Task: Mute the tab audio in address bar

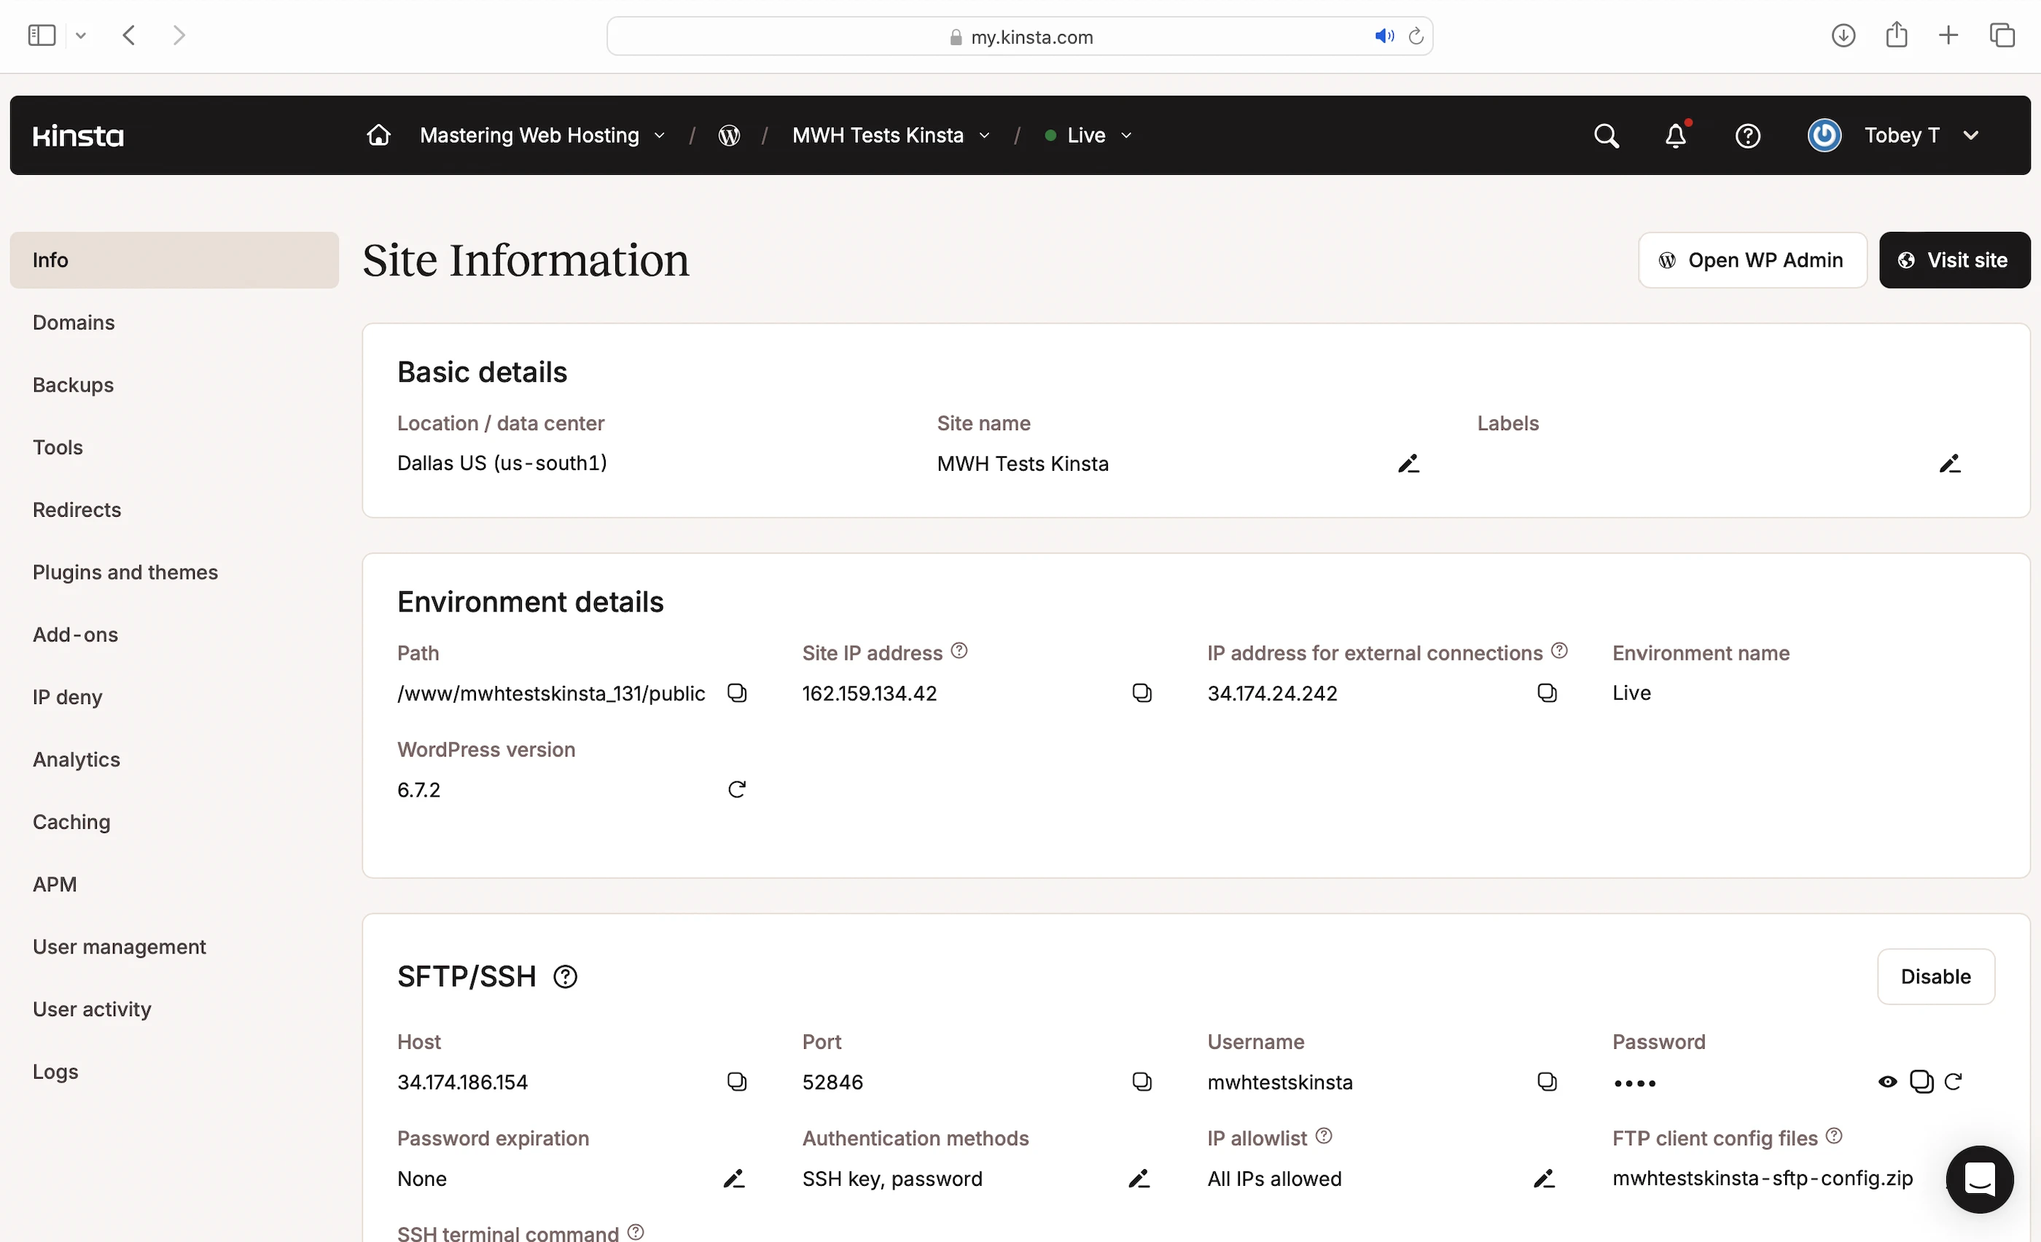Action: [1384, 36]
